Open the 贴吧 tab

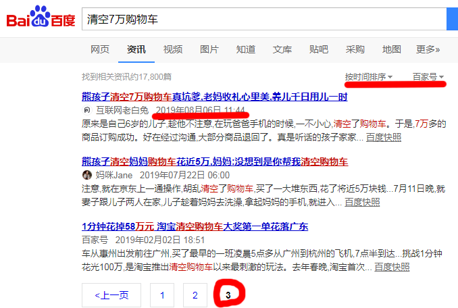[x=319, y=49]
